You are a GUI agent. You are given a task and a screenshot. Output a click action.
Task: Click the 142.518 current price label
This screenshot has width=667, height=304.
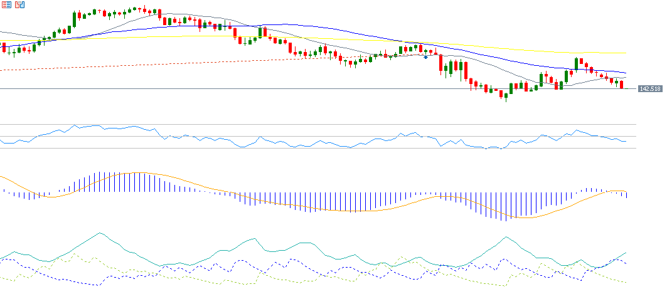tap(650, 89)
